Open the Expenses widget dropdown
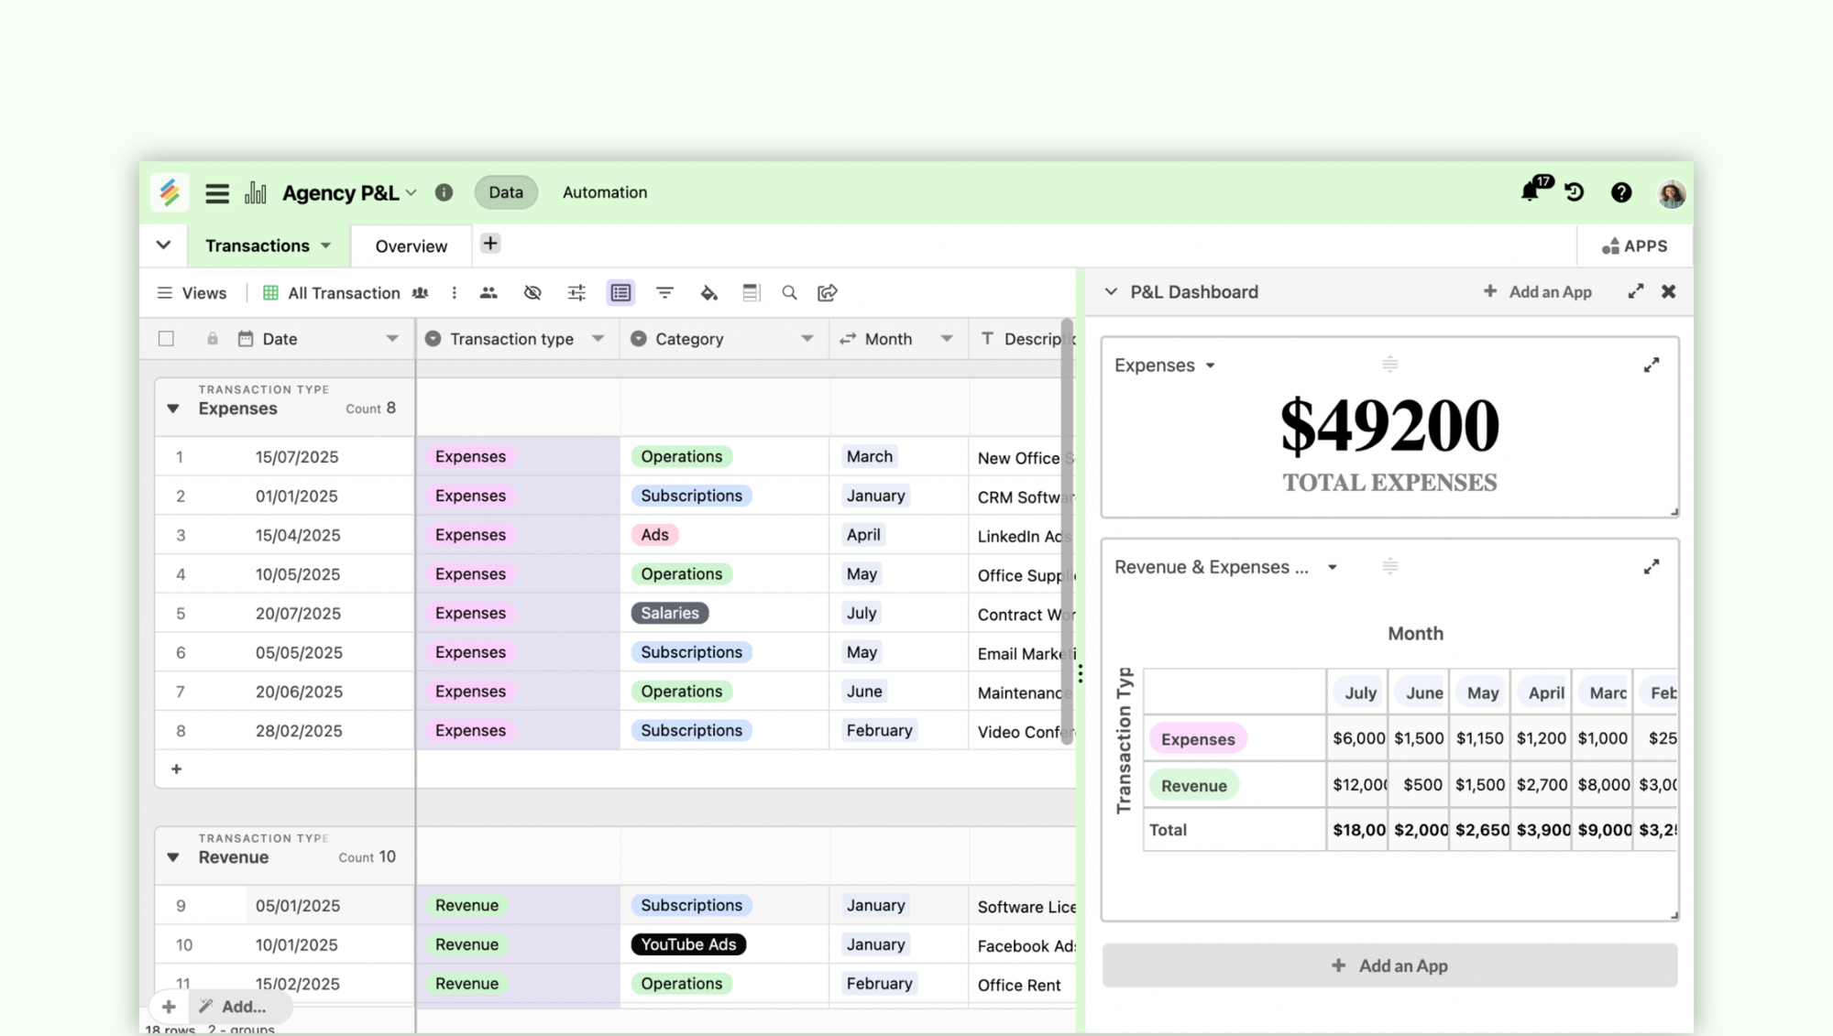This screenshot has width=1833, height=1036. (1210, 365)
